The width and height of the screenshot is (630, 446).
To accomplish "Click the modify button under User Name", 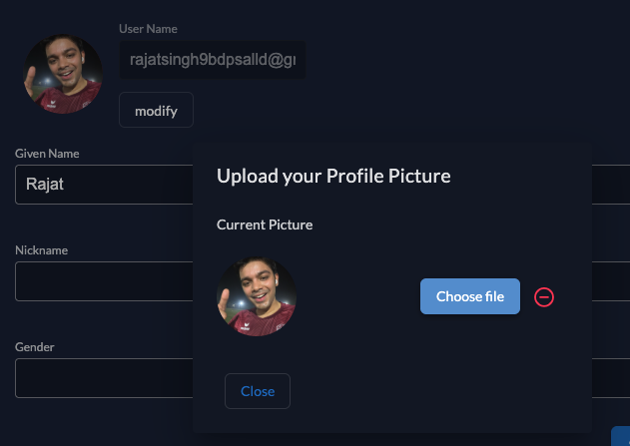I will tap(156, 111).
